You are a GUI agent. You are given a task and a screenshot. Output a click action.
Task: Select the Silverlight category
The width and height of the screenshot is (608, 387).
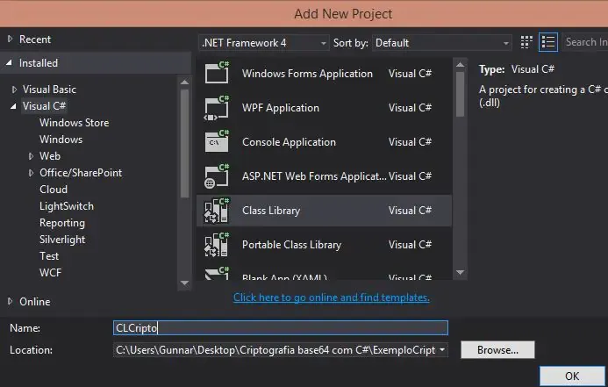pos(62,240)
